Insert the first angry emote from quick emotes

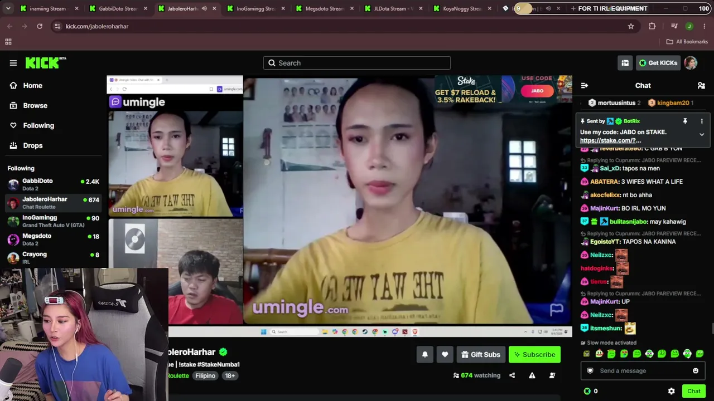click(586, 354)
